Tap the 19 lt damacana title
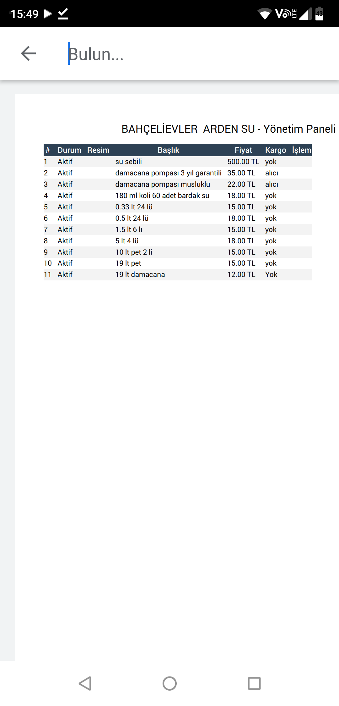339x706 pixels. 140,274
